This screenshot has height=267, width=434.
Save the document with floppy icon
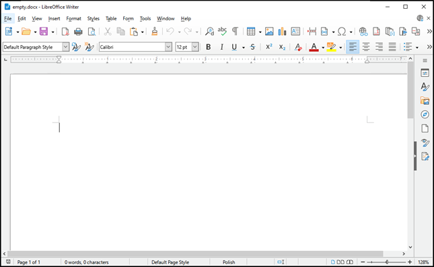tap(44, 32)
